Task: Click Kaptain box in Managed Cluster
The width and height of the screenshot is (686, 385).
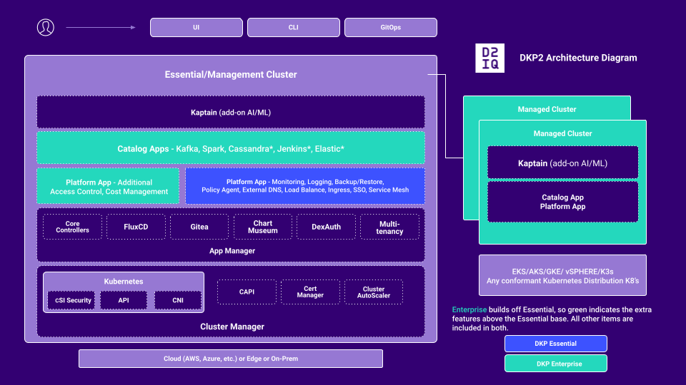Action: (x=562, y=163)
